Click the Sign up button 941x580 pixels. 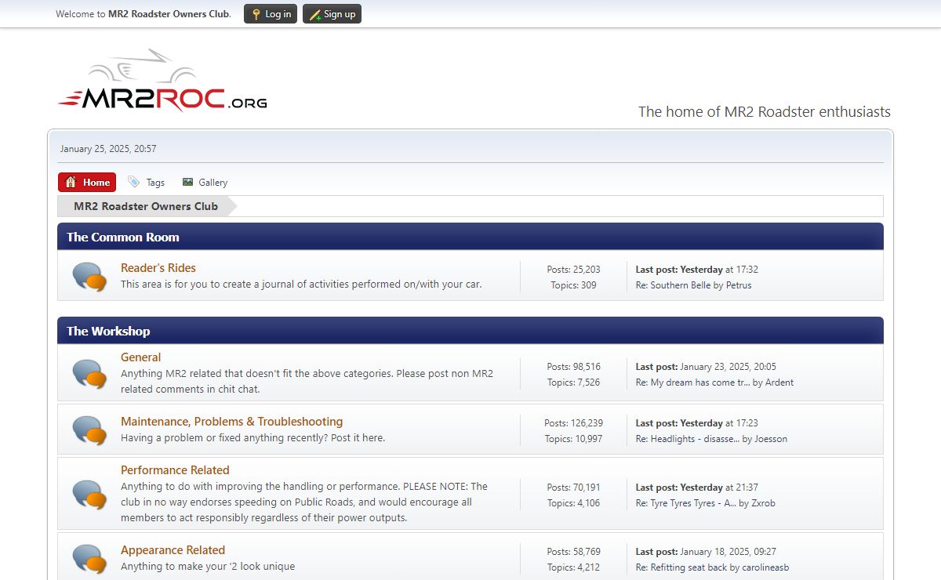pyautogui.click(x=332, y=14)
